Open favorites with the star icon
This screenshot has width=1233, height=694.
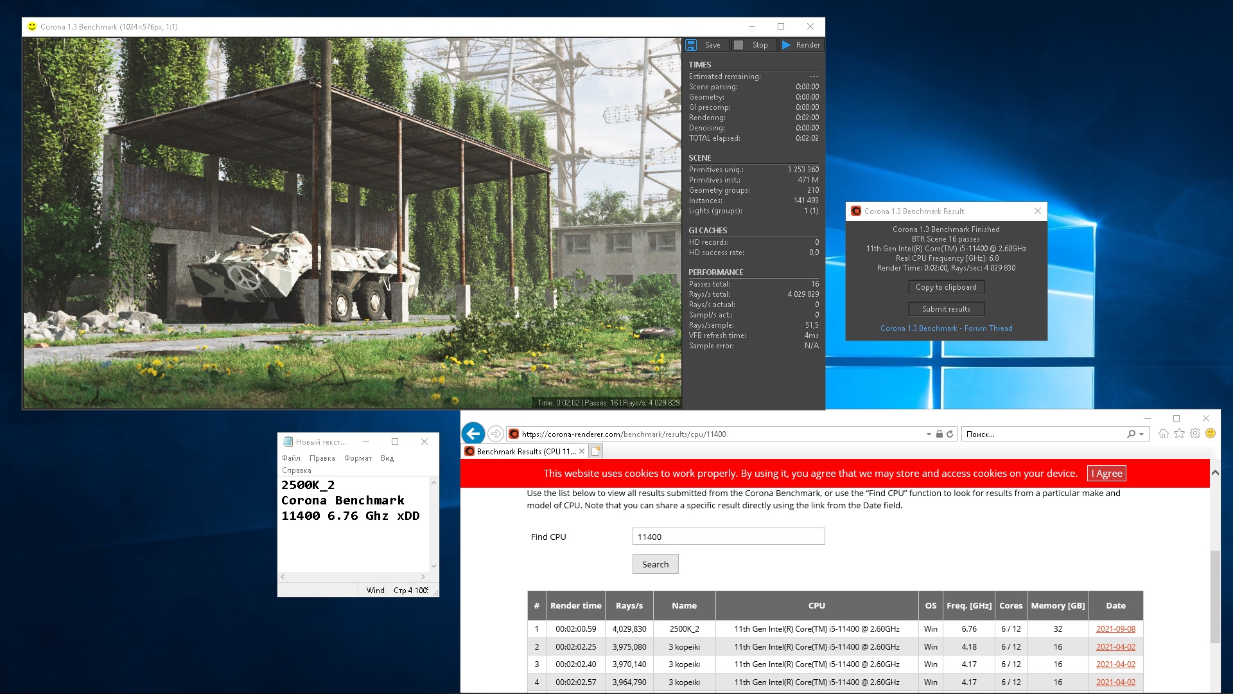pos(1179,434)
